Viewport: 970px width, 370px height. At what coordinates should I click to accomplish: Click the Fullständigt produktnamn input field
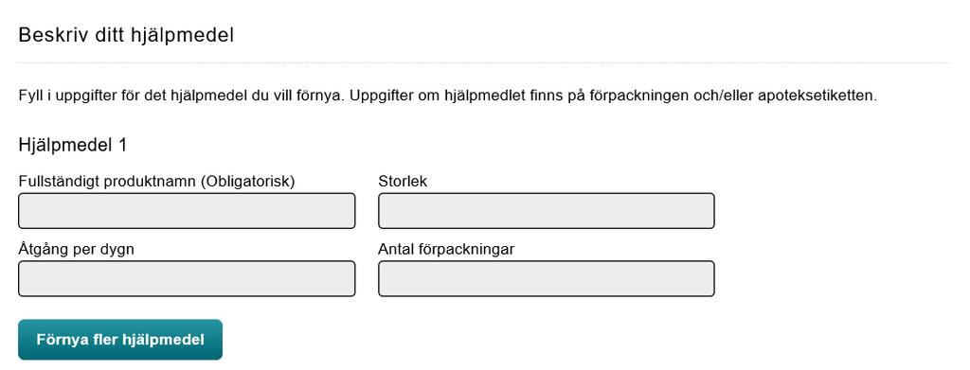pos(187,211)
